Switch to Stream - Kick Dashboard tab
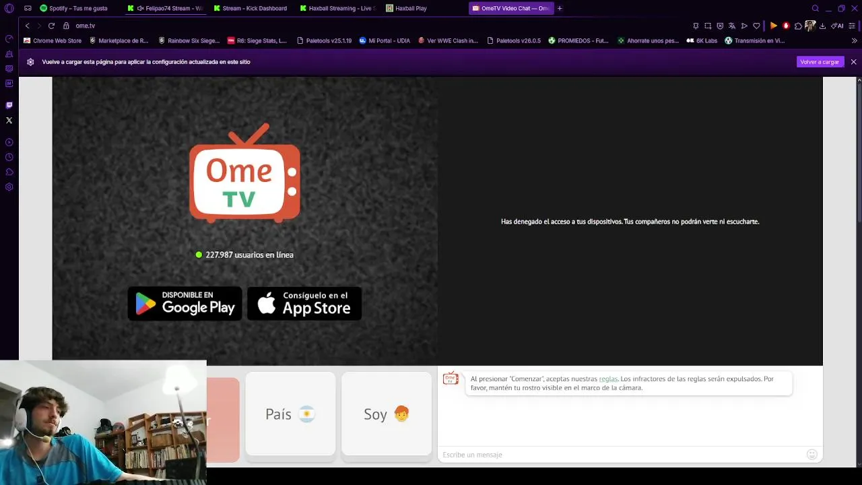Image resolution: width=862 pixels, height=485 pixels. click(x=251, y=8)
